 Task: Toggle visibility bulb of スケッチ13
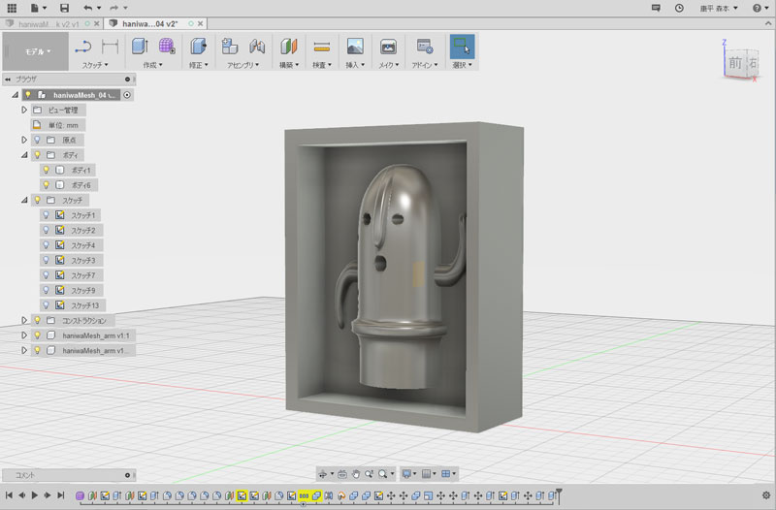click(x=46, y=305)
